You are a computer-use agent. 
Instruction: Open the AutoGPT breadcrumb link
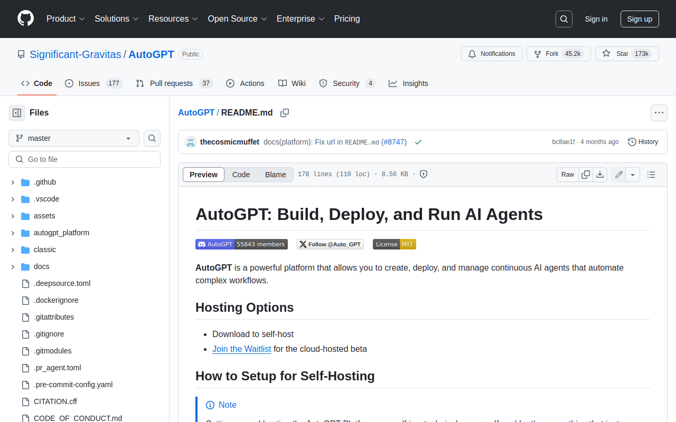pos(196,112)
